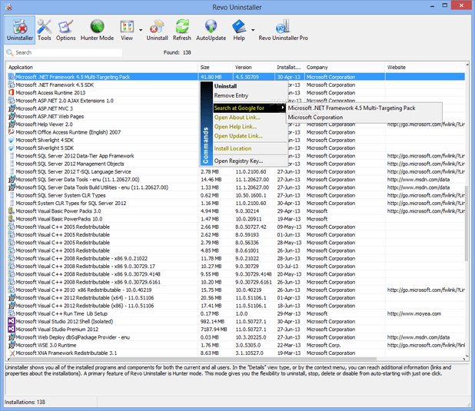Expand the Help dropdown arrow
Image resolution: width=475 pixels, height=411 pixels.
coord(253,30)
